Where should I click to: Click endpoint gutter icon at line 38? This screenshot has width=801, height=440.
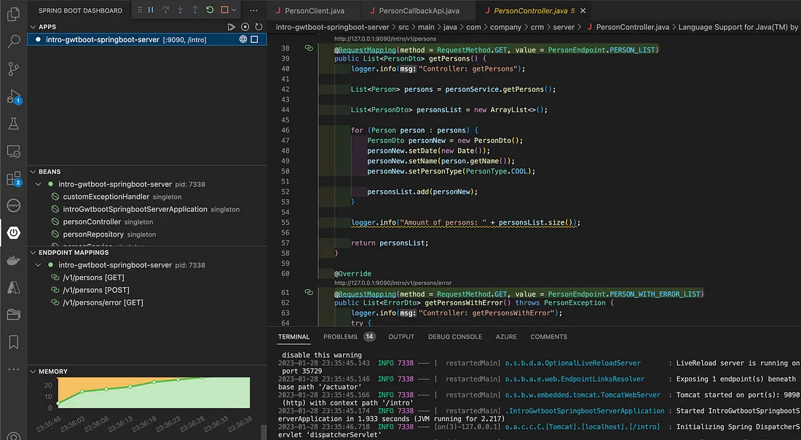pos(309,48)
